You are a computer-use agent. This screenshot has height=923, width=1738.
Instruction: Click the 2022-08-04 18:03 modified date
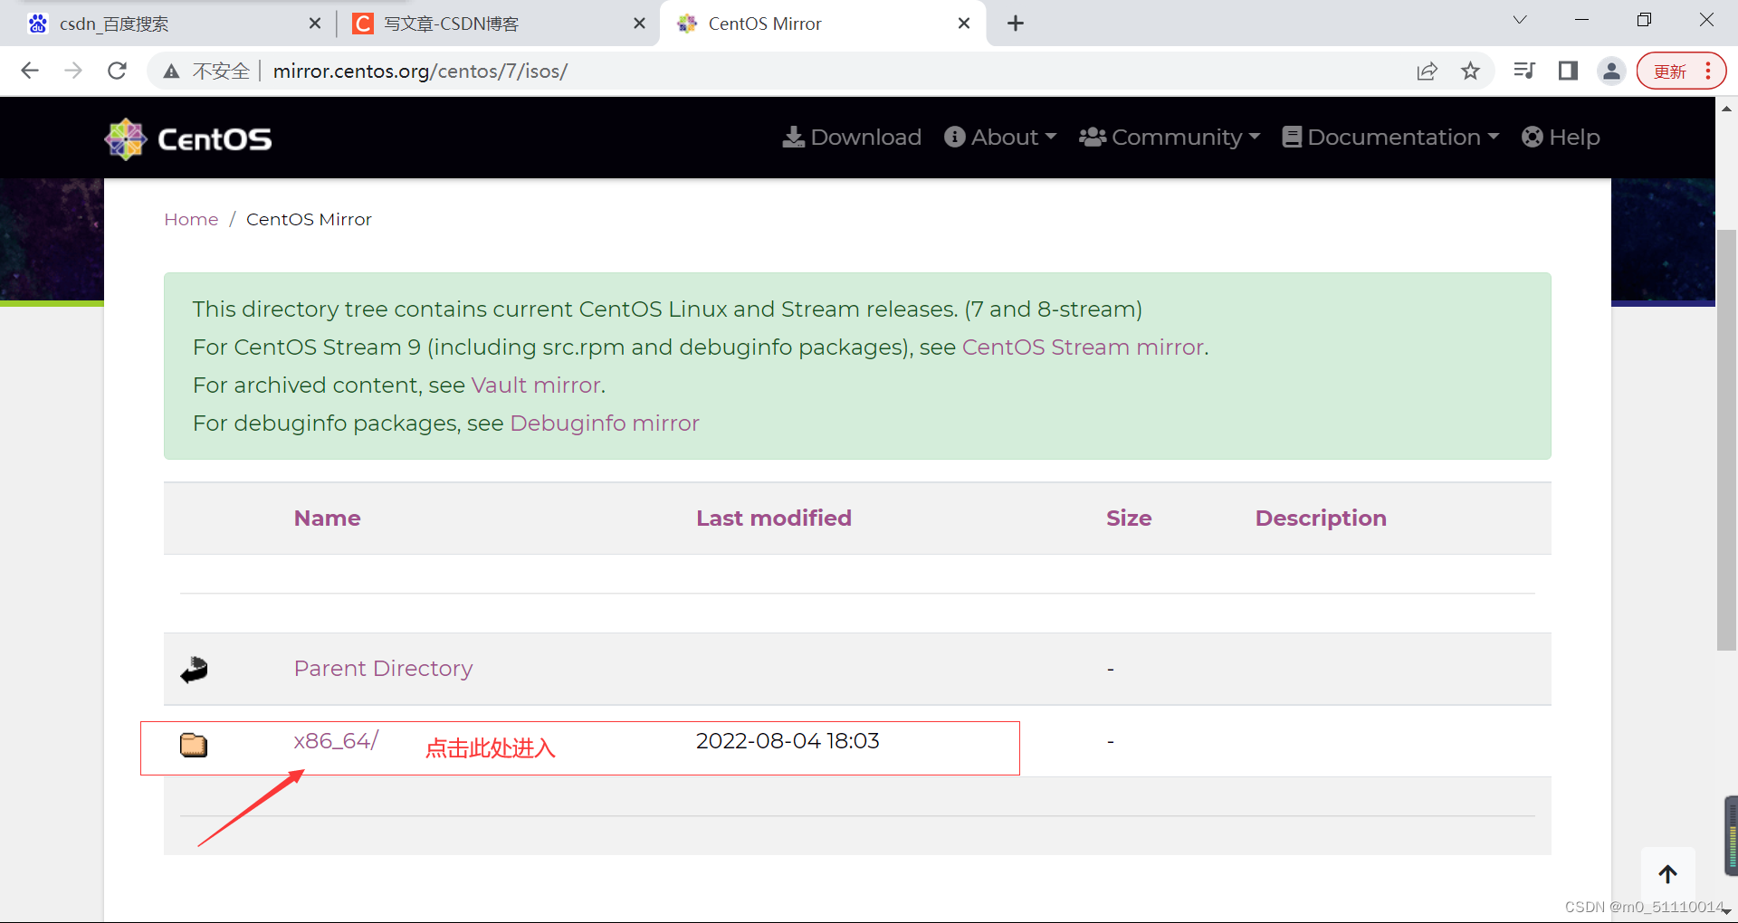pos(788,741)
